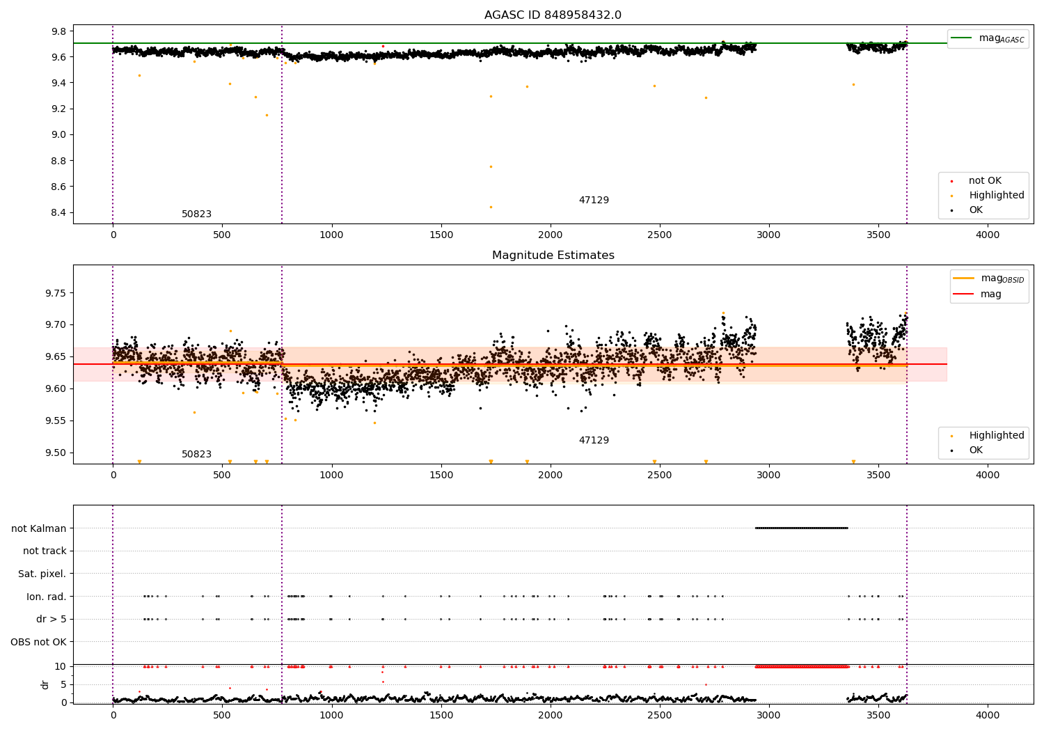Click the green mag AGASC legend entry
The height and width of the screenshot is (731, 1044).
pyautogui.click(x=988, y=38)
